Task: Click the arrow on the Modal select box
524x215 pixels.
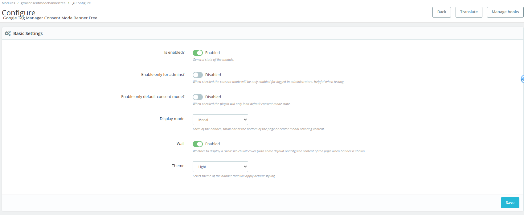Action: [x=245, y=120]
